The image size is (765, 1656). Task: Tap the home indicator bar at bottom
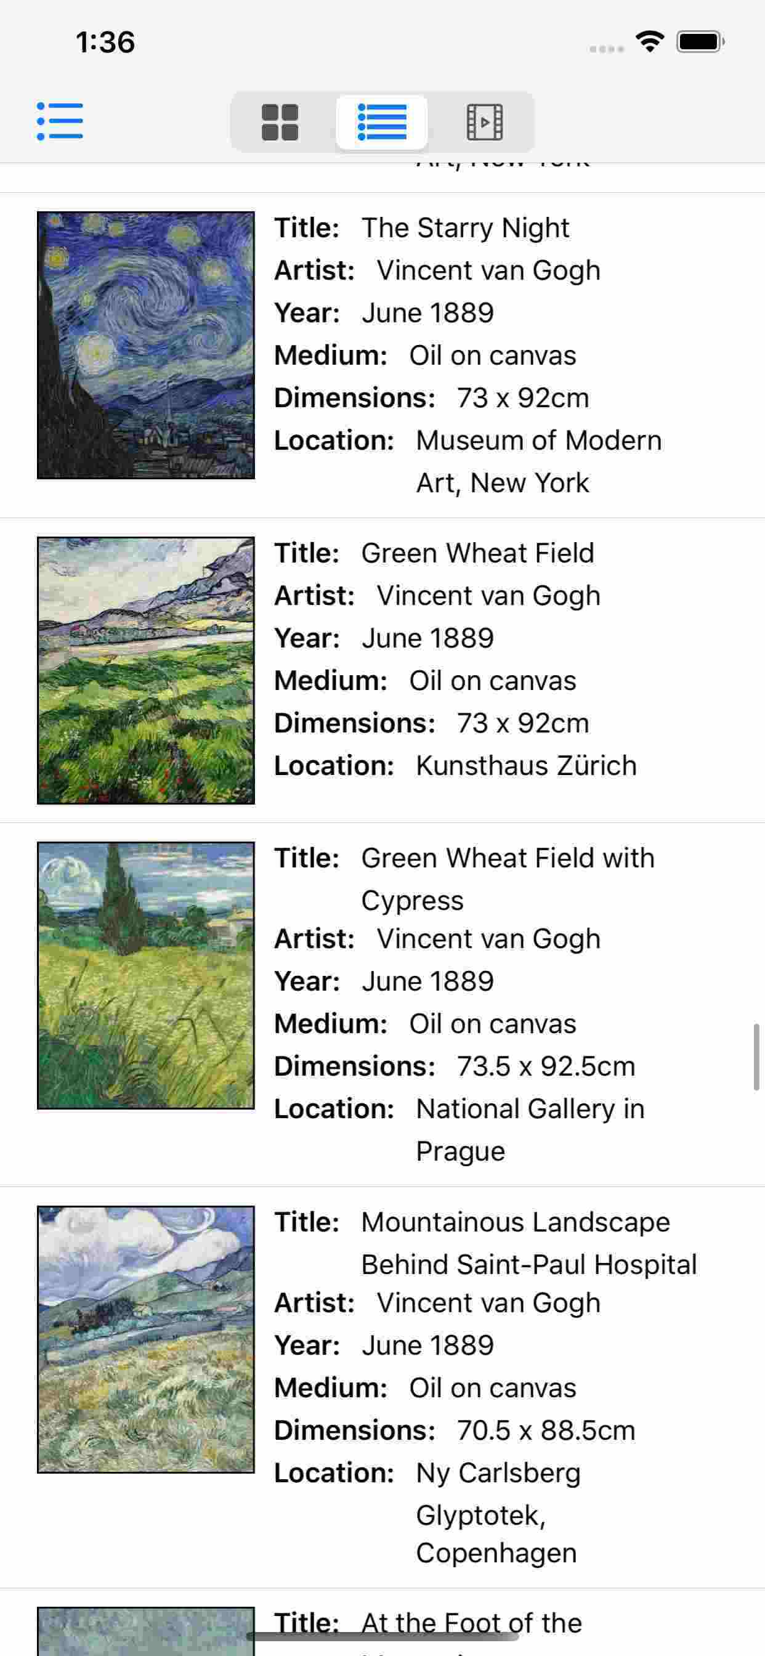(x=382, y=1636)
